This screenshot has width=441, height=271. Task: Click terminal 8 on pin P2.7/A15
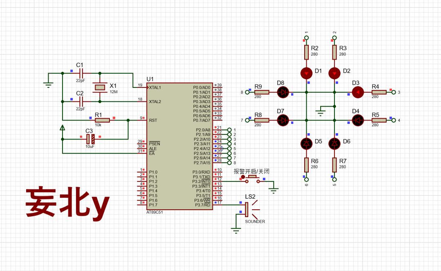coord(229,163)
